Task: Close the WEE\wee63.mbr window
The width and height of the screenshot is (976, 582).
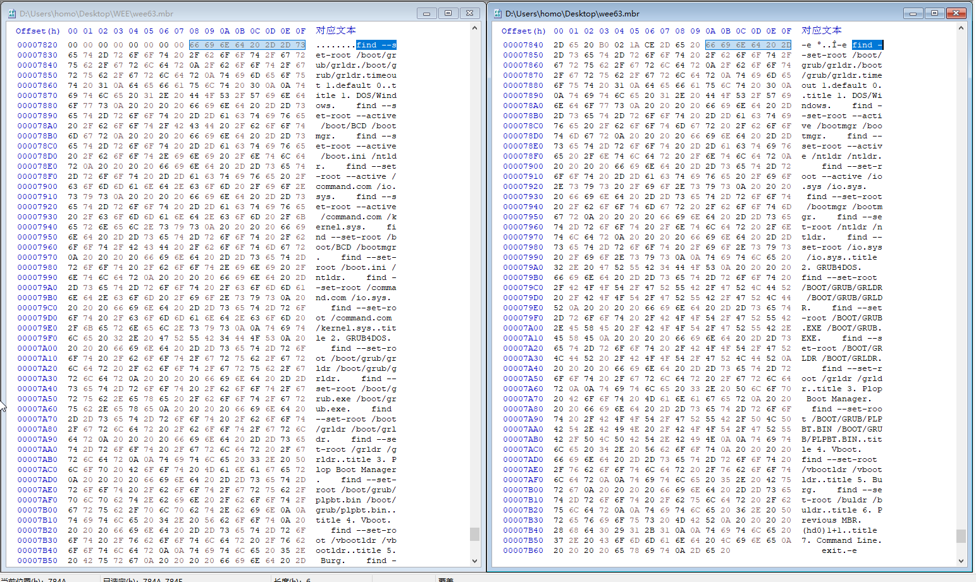Action: click(x=470, y=13)
